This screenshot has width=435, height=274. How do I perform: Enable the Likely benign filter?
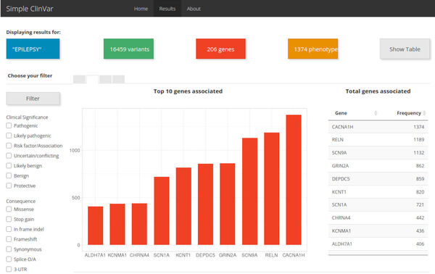(x=9, y=165)
